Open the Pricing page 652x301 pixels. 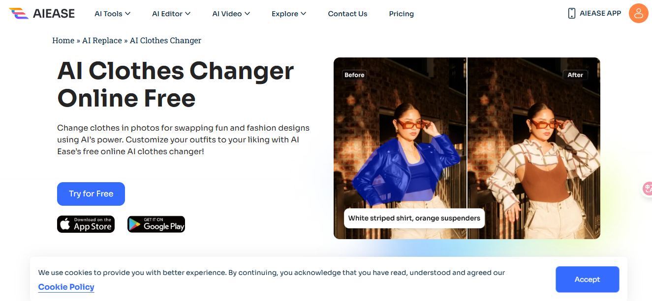(401, 14)
